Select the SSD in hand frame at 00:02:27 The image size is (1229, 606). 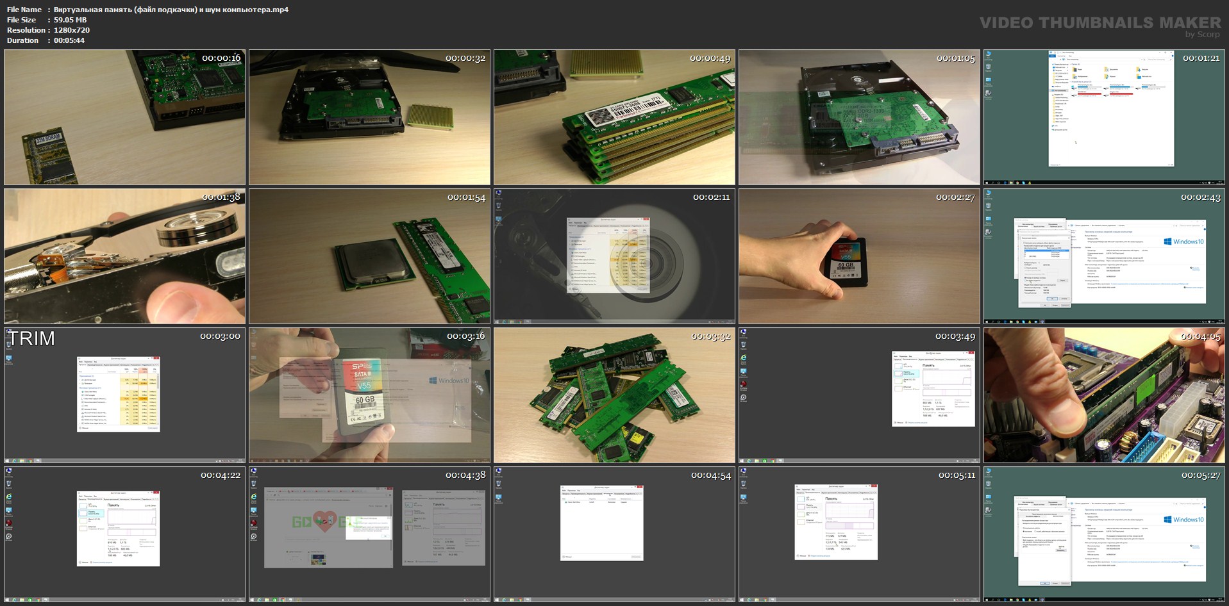tap(859, 256)
